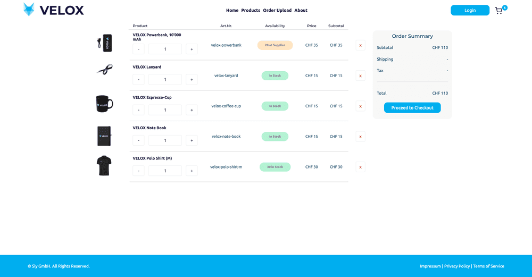Click the VELOX Powerbank product name
The image size is (532, 277).
click(x=157, y=37)
